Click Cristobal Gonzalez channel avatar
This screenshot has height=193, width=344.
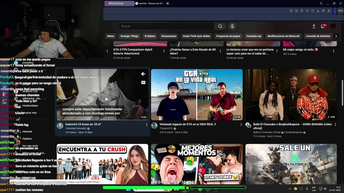pos(60,126)
